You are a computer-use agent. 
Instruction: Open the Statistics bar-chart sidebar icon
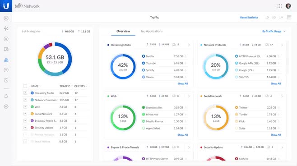[x=6, y=60]
